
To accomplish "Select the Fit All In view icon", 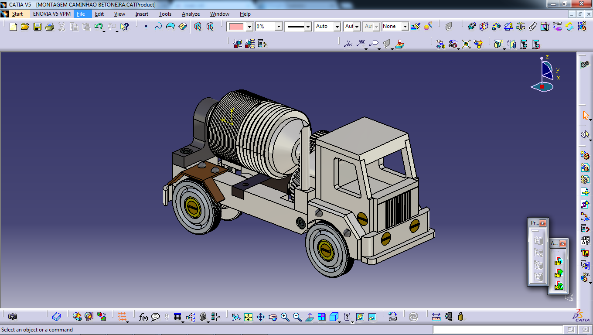I will 248,317.
